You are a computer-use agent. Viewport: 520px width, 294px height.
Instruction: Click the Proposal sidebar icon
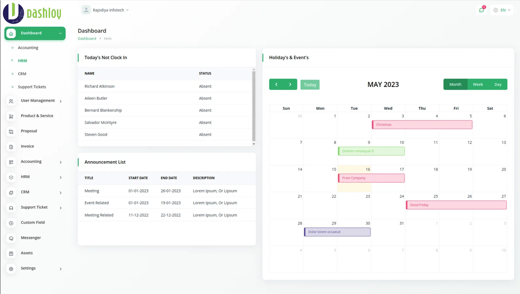(x=11, y=132)
